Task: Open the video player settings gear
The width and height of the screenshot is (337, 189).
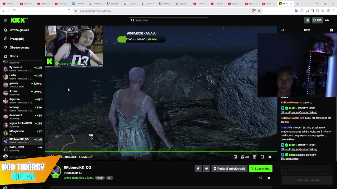Action: tap(270, 157)
